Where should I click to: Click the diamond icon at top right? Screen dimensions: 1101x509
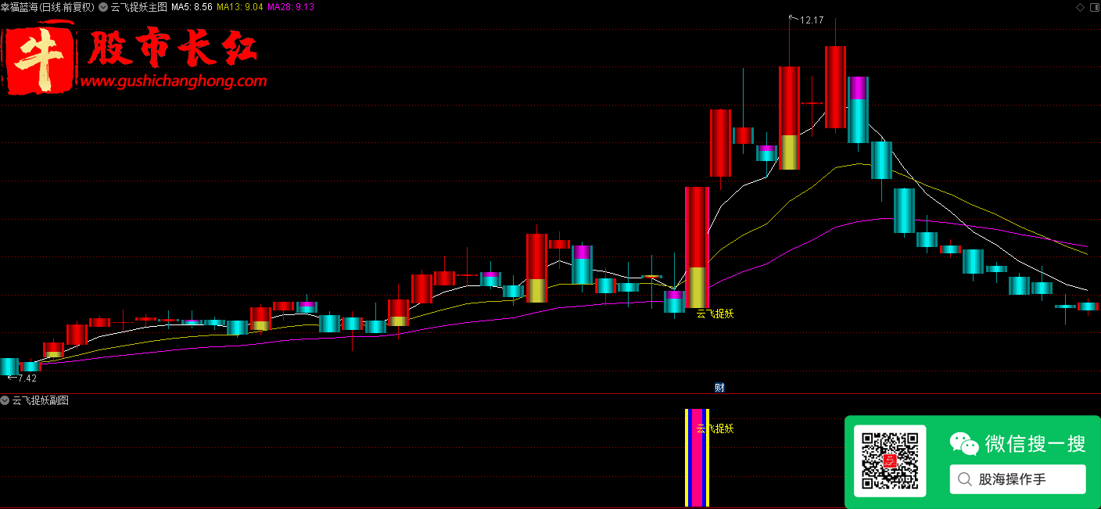click(1080, 7)
